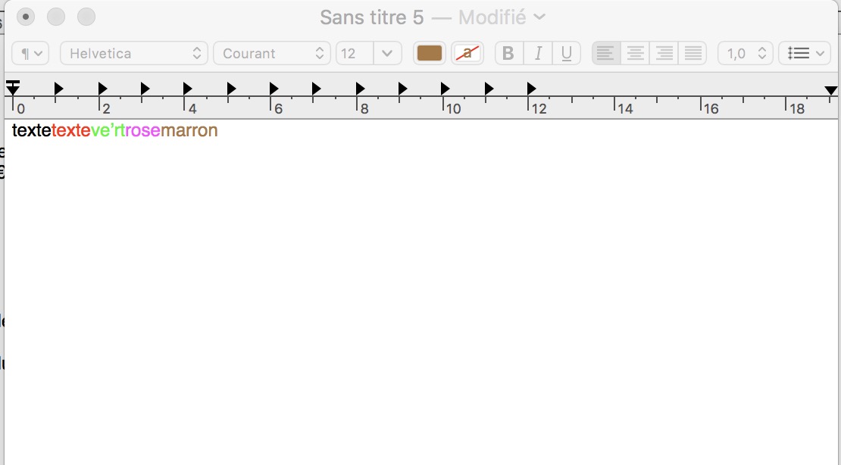Open the Helvetica font family dropdown
Screen dimensions: 841x465
(134, 54)
